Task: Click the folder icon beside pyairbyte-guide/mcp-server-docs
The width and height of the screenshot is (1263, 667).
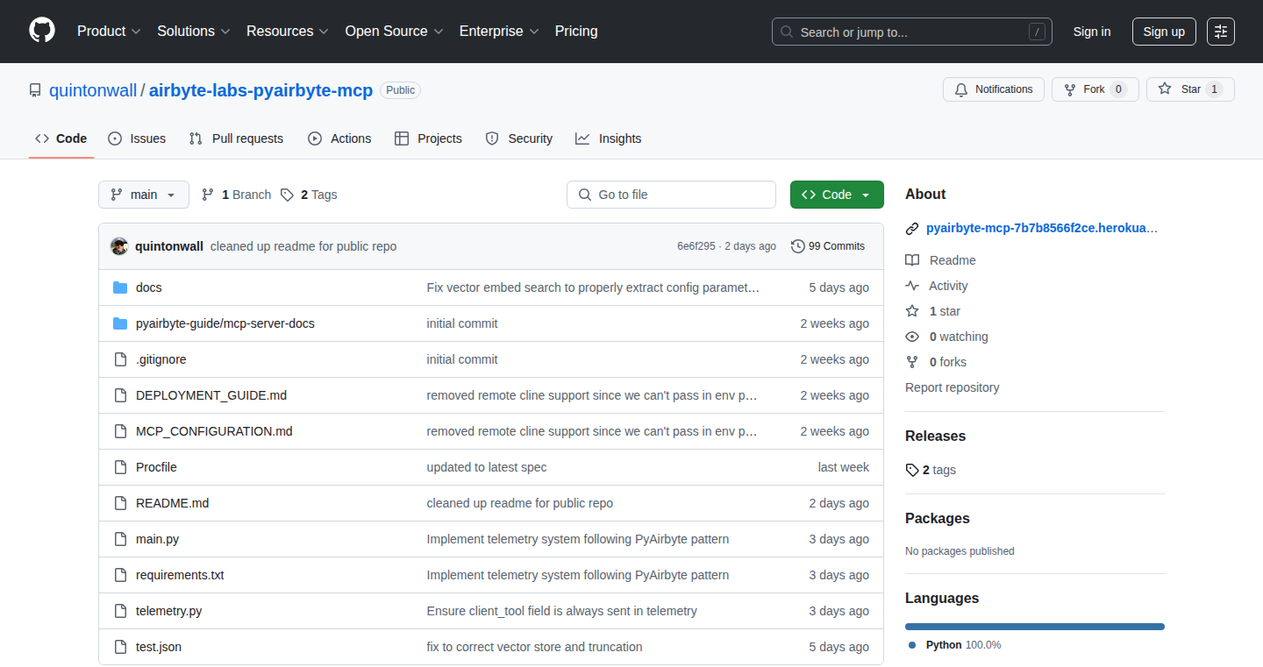Action: 120,323
